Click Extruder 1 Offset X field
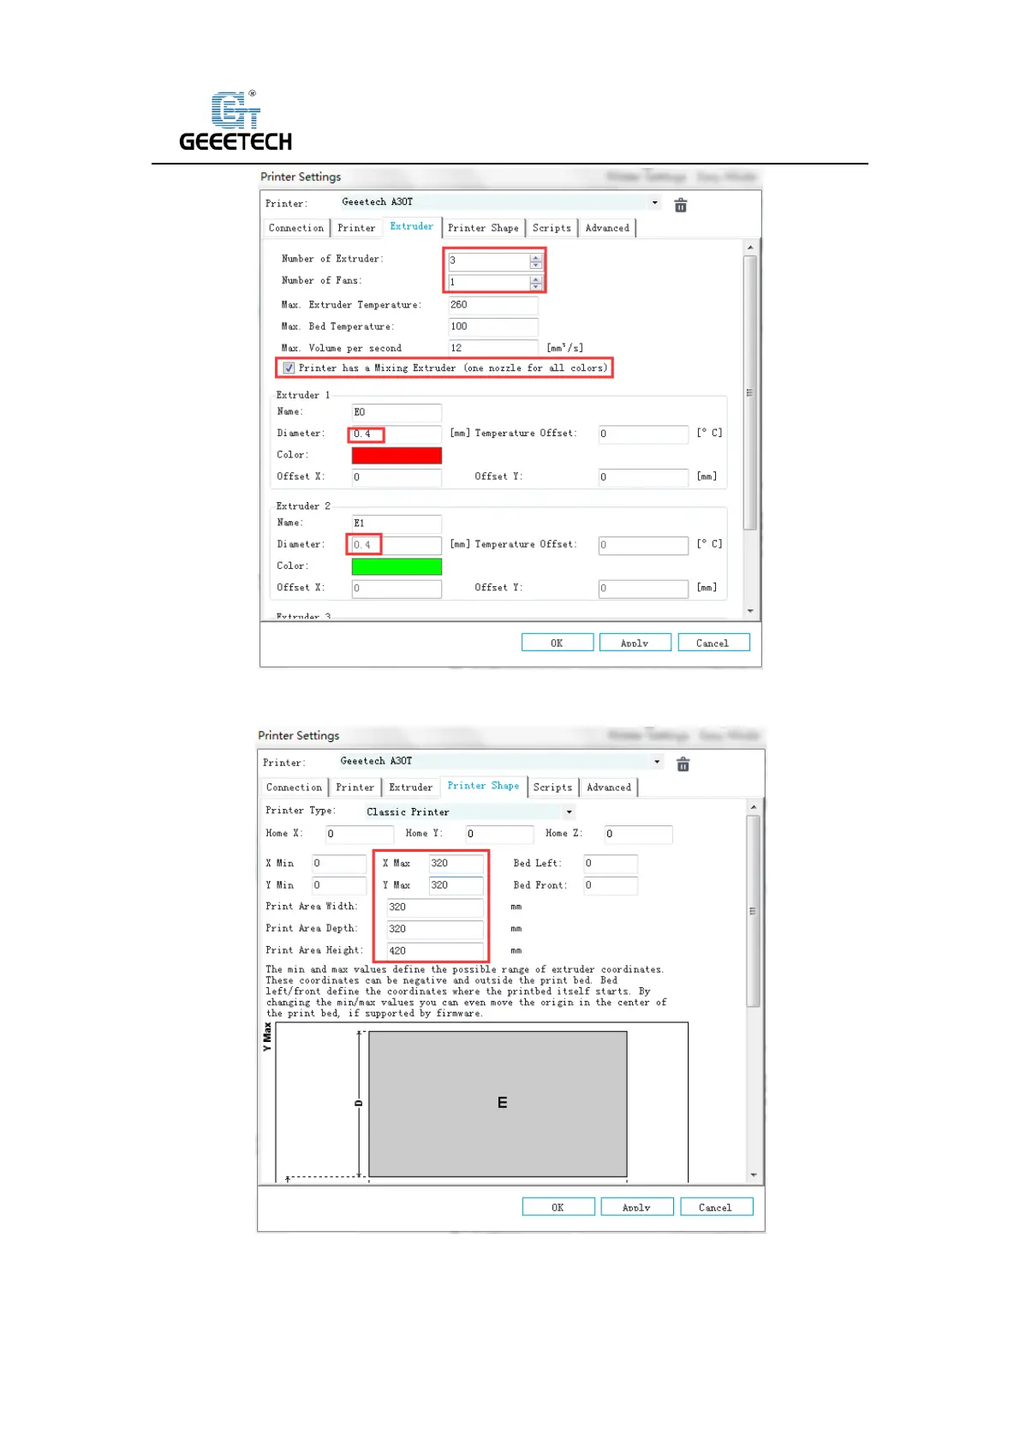 (397, 477)
